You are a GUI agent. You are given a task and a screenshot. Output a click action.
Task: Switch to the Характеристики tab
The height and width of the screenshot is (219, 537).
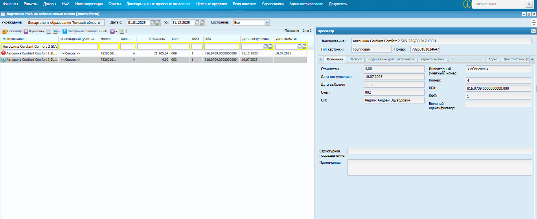[432, 59]
